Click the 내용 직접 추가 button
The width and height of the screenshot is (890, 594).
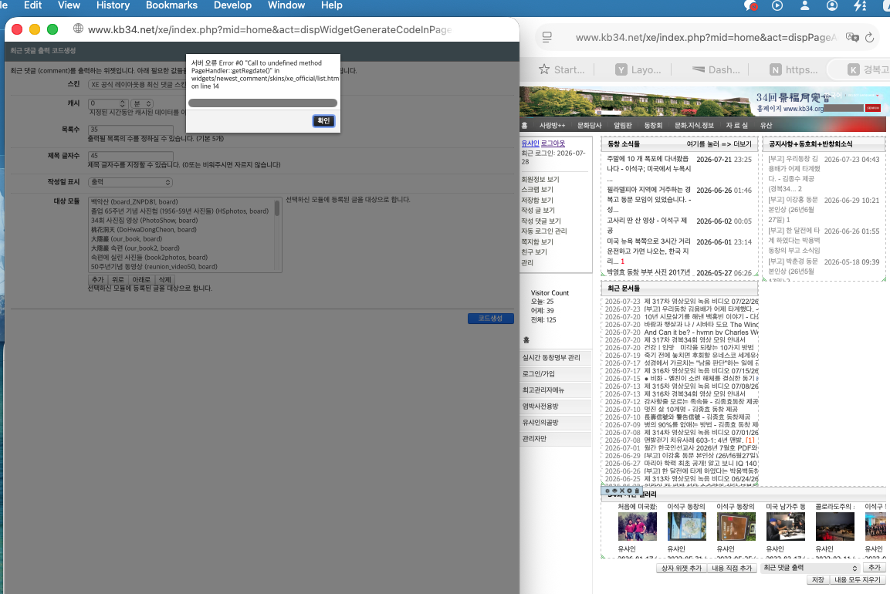tap(732, 568)
